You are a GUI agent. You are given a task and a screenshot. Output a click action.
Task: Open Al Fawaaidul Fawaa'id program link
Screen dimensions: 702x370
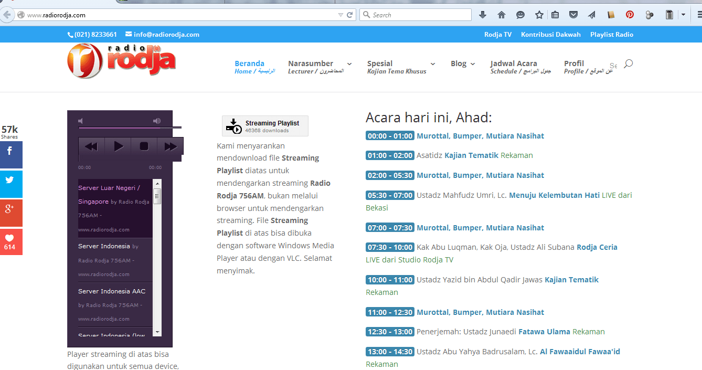580,352
